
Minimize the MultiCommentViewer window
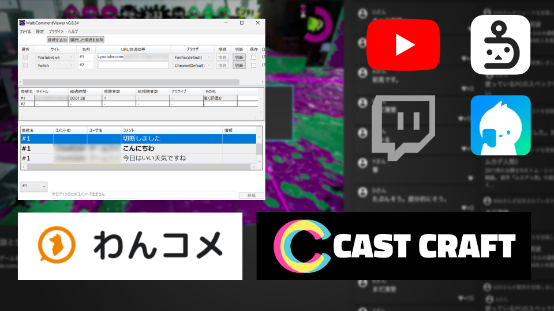click(x=226, y=23)
